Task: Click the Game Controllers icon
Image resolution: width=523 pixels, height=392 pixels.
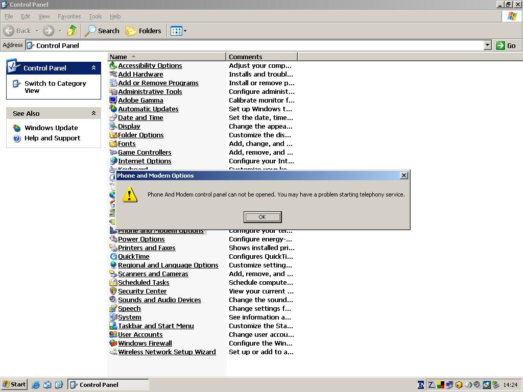Action: (x=113, y=152)
